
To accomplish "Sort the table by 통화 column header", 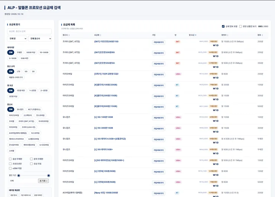I will (260, 35).
